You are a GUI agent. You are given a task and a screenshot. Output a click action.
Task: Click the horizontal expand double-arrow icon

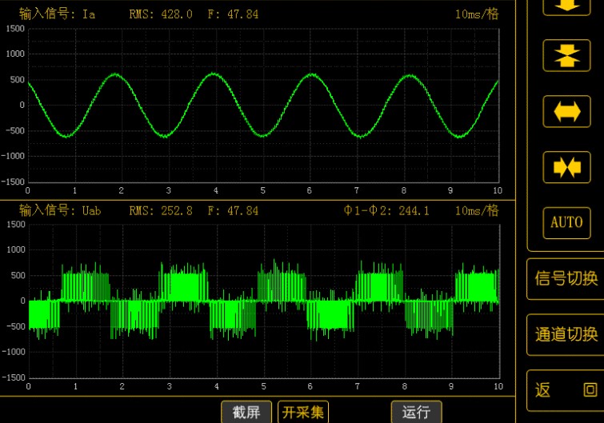point(566,111)
